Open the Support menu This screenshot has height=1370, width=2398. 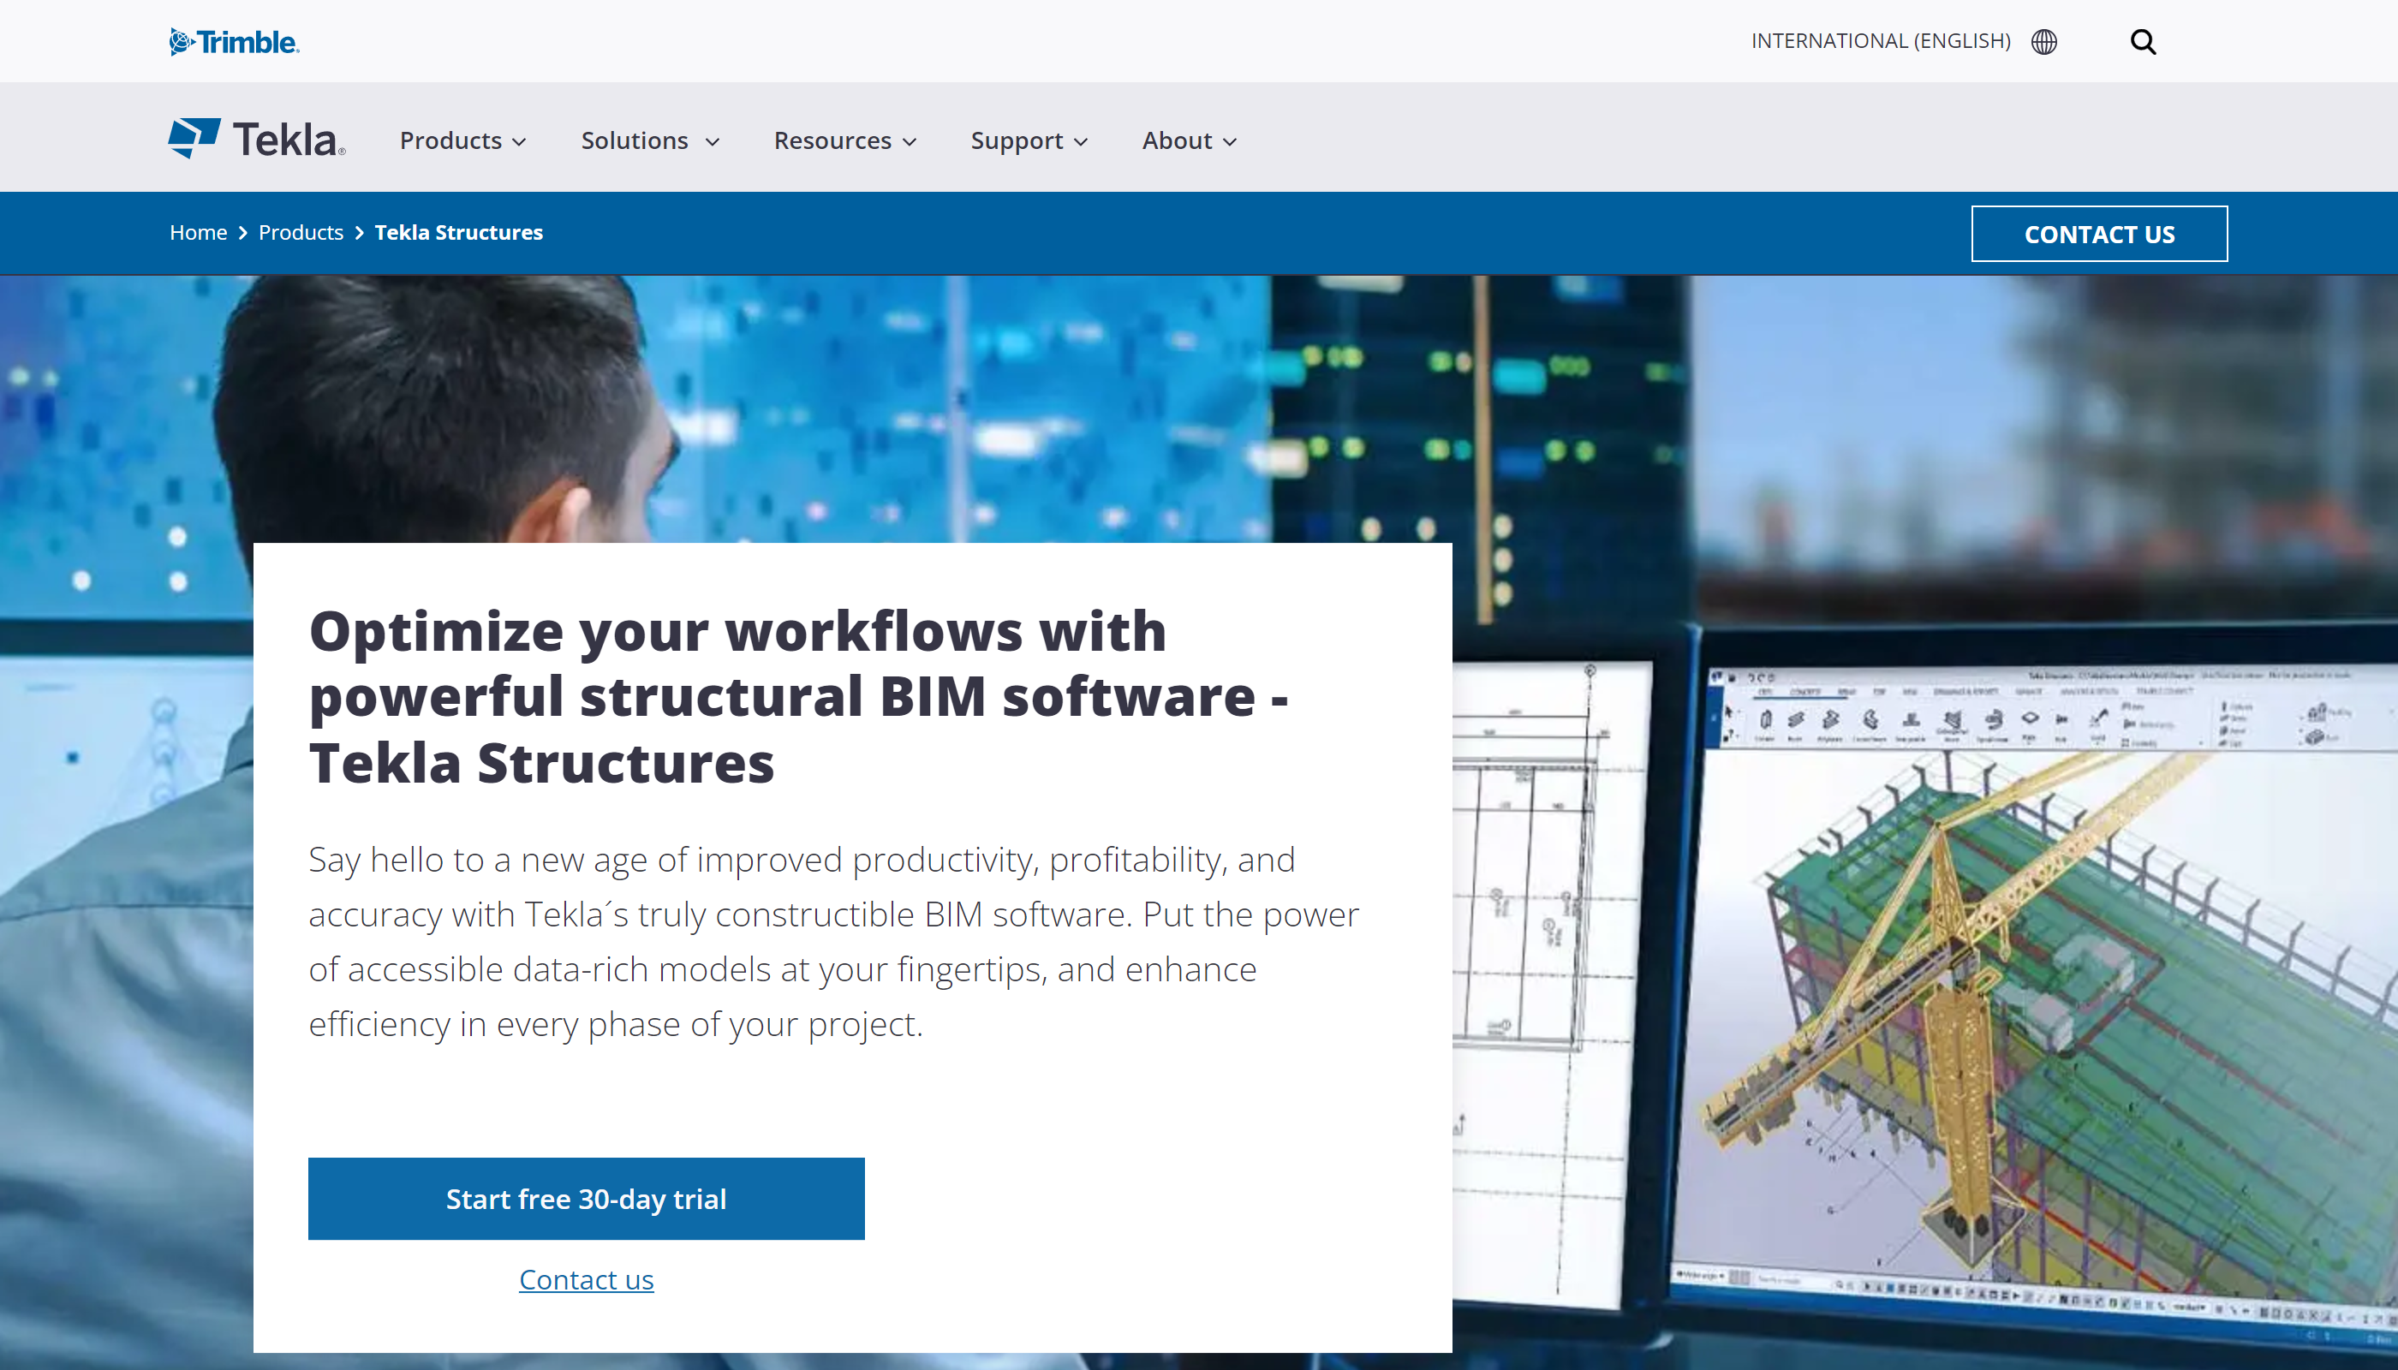1029,140
